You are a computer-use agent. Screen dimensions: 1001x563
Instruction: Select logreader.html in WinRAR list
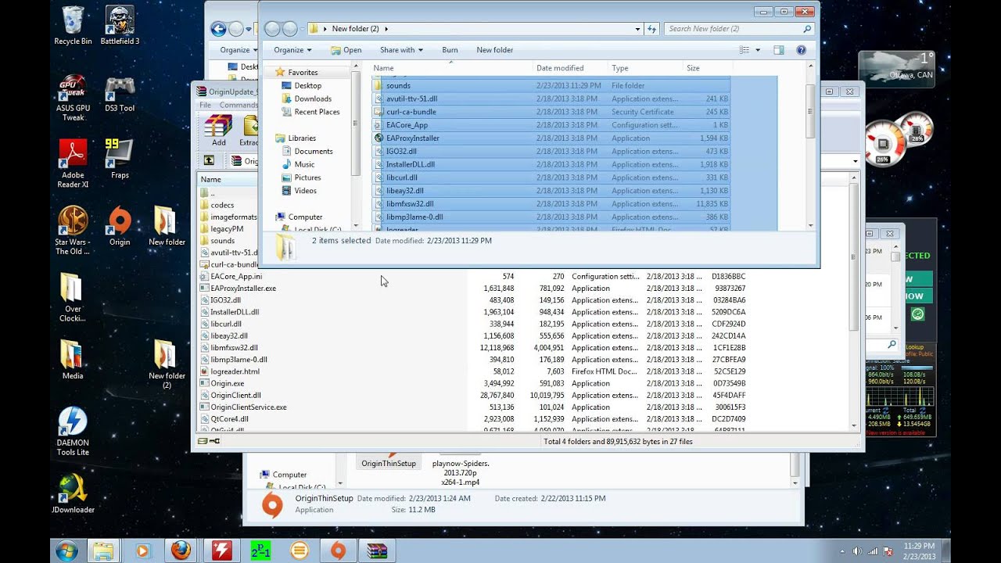pos(235,371)
